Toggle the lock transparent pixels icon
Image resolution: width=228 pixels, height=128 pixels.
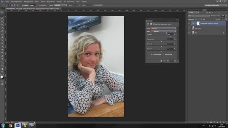pos(196,19)
